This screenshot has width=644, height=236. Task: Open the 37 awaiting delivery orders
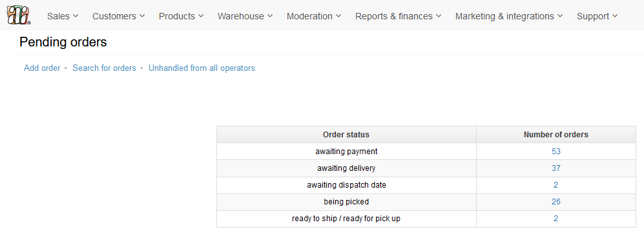pyautogui.click(x=556, y=168)
